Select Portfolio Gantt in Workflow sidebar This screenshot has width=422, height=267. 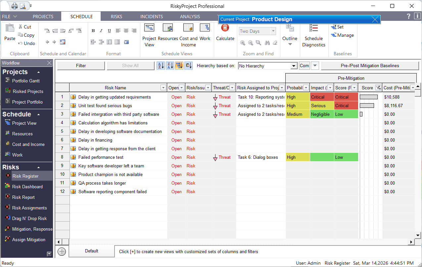[x=26, y=81]
